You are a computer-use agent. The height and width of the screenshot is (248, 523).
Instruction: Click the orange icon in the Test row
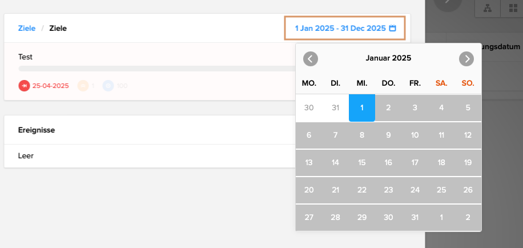point(83,86)
